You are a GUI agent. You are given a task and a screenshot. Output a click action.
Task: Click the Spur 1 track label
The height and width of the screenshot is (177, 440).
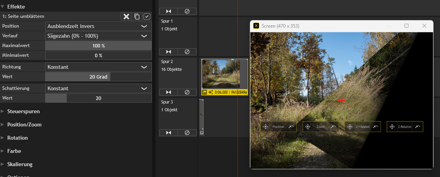(167, 21)
